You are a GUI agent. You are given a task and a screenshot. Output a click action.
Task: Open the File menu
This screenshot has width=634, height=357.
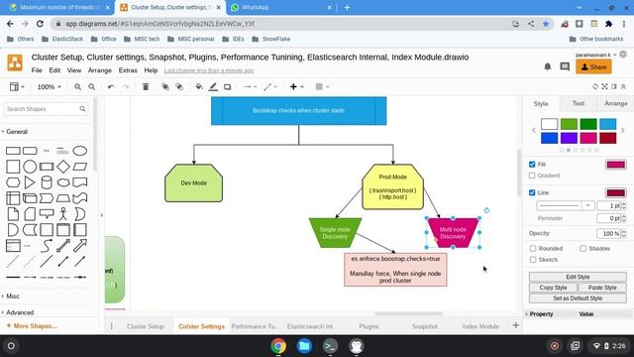point(37,70)
